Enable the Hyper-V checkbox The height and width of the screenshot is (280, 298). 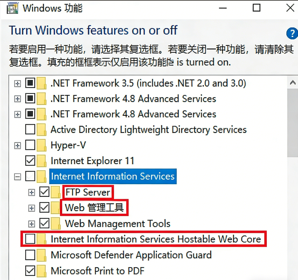coord(30,145)
